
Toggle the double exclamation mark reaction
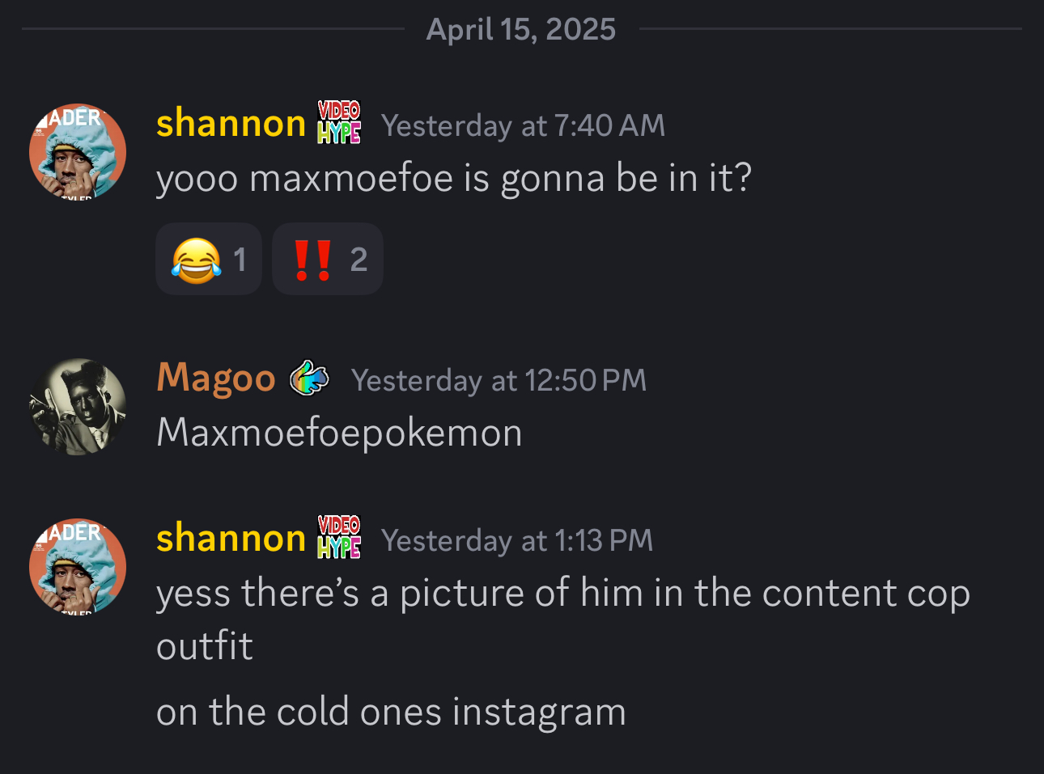[328, 259]
